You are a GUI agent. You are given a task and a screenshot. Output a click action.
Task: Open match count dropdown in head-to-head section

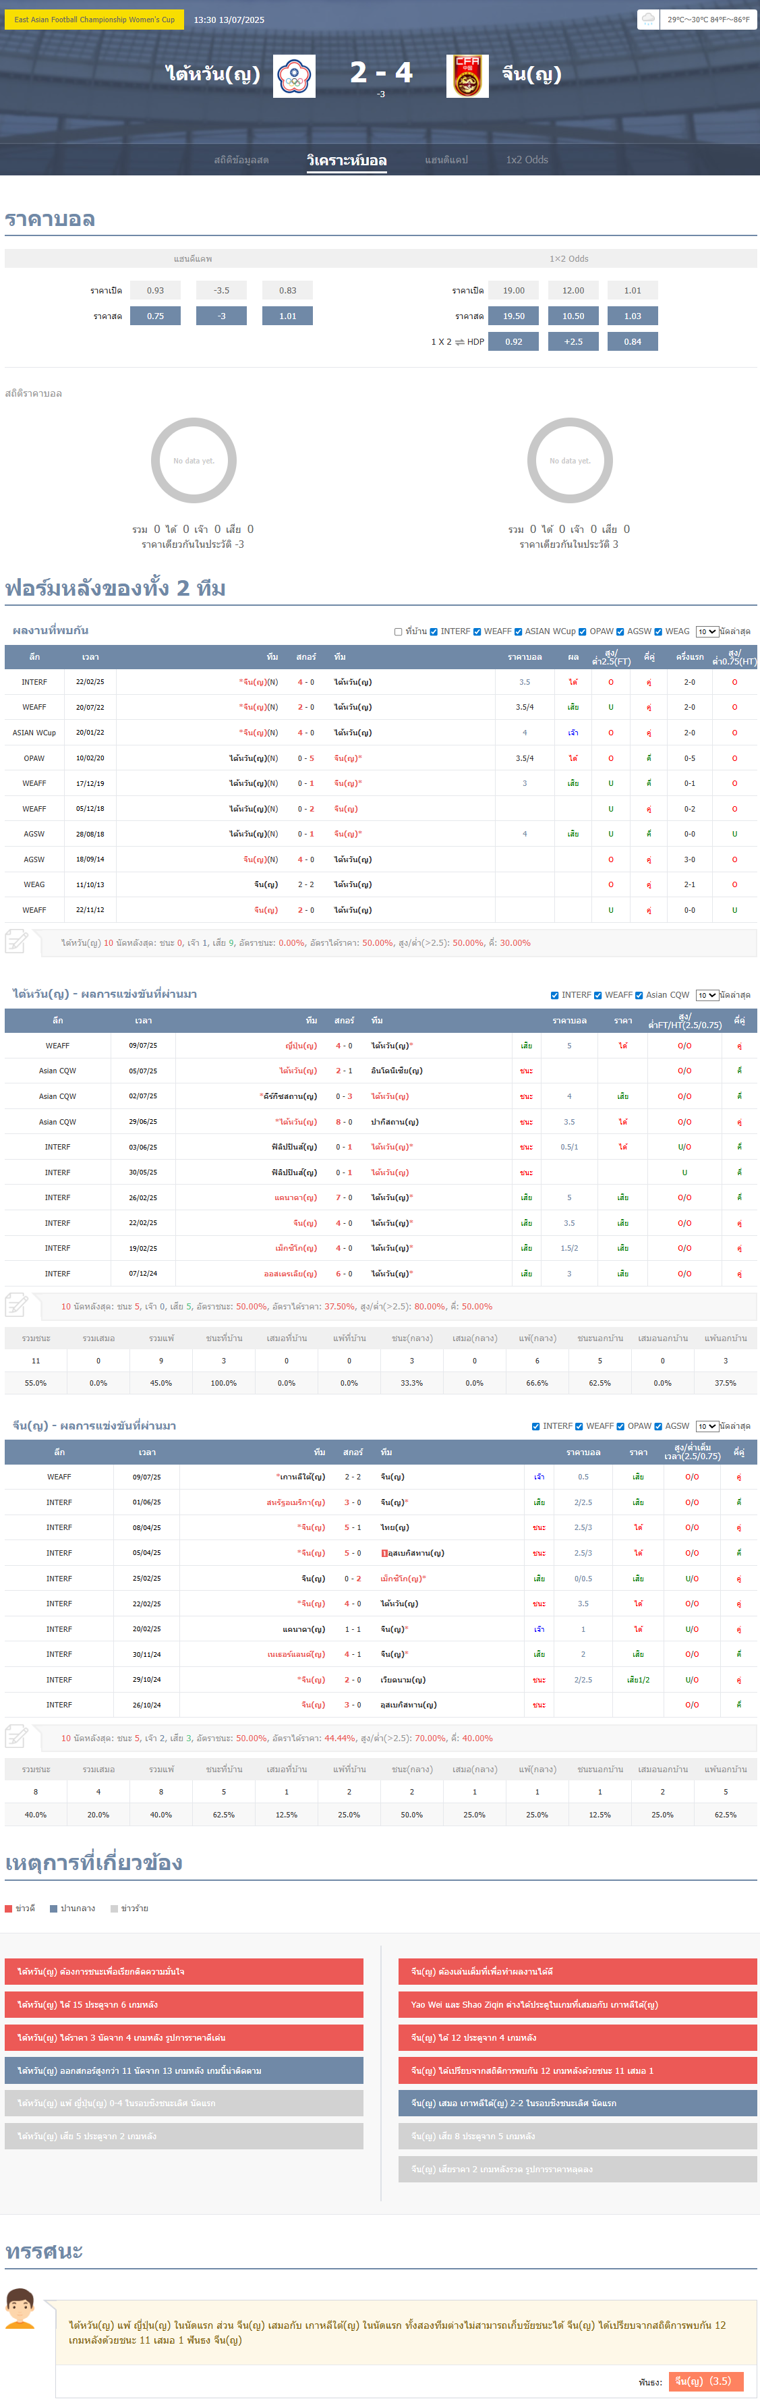(x=707, y=631)
